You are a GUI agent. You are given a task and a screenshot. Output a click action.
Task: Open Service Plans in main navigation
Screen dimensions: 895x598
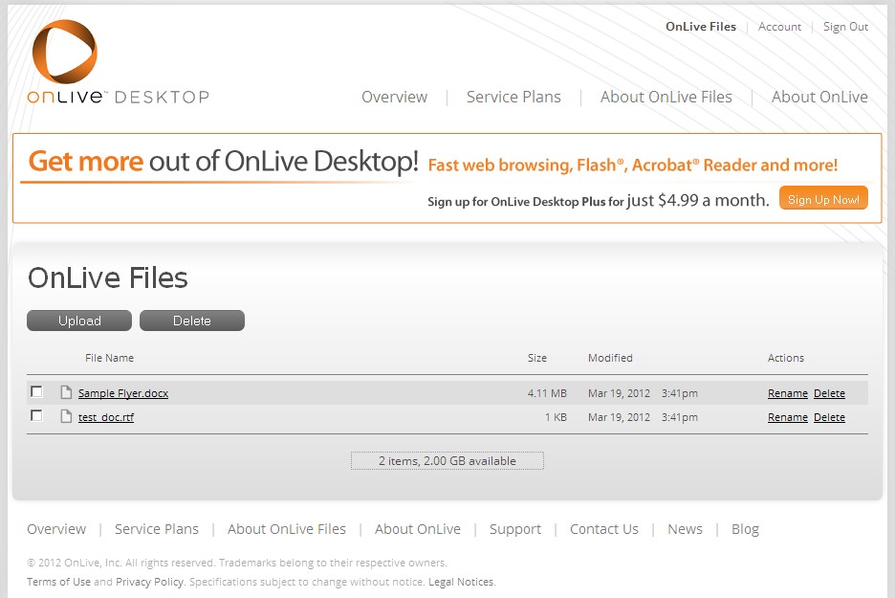point(513,97)
